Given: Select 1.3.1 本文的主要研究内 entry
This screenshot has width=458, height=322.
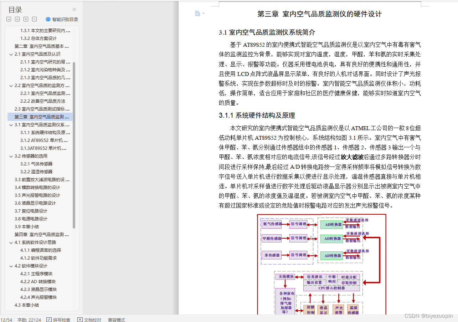Looking at the screenshot, I should click(45, 31).
